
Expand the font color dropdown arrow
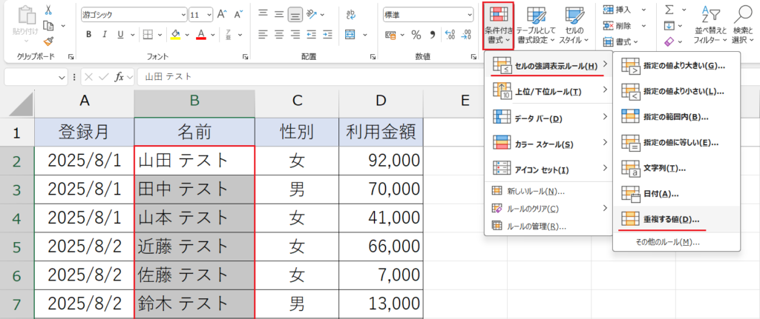213,34
